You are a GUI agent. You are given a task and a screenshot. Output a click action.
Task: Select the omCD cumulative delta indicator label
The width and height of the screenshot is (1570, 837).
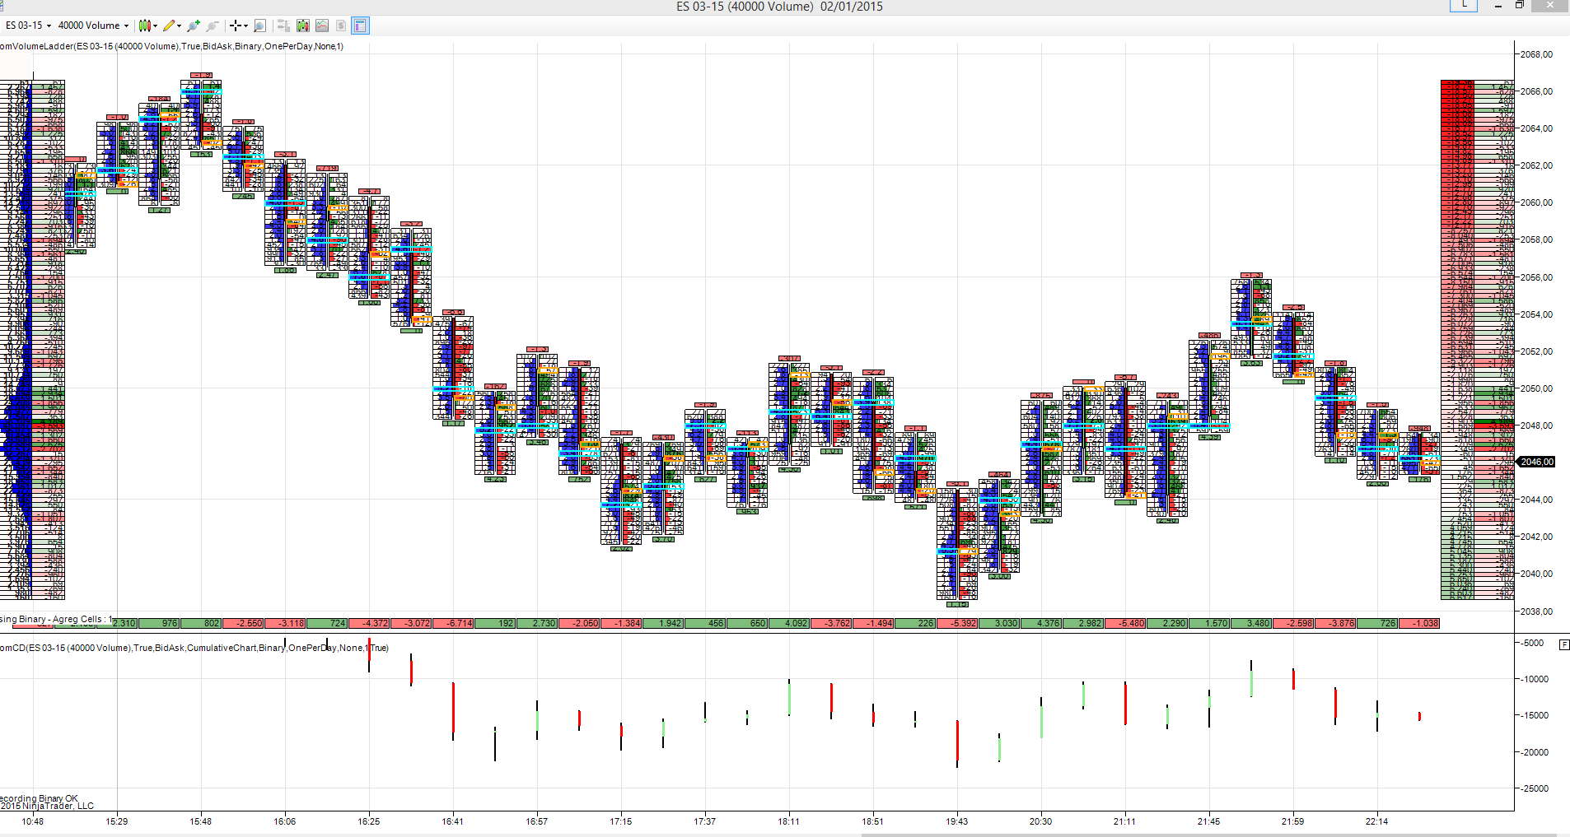194,648
